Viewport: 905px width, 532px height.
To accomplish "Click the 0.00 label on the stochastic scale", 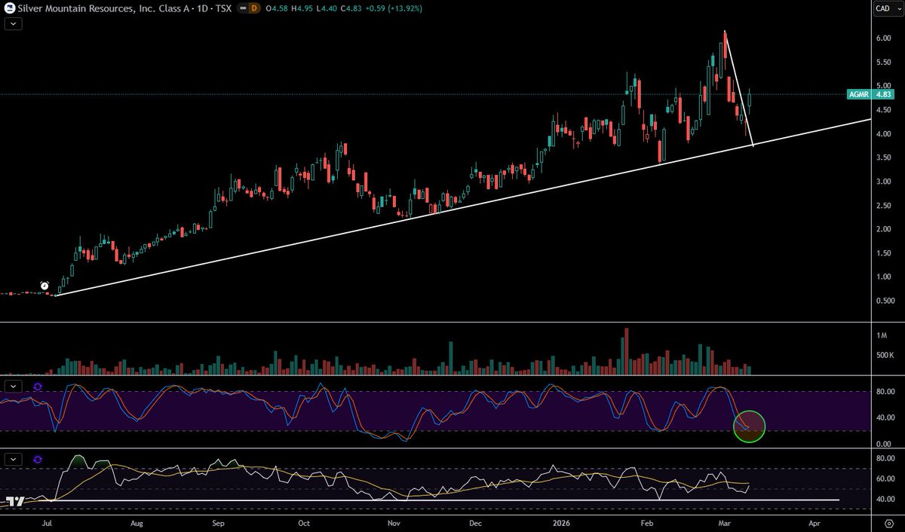I will pyautogui.click(x=882, y=443).
